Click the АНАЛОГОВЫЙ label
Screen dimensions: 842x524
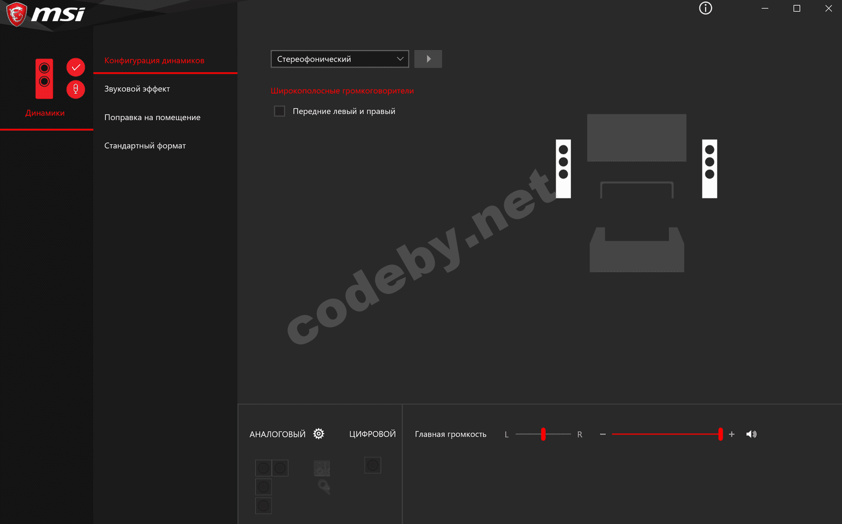(277, 434)
